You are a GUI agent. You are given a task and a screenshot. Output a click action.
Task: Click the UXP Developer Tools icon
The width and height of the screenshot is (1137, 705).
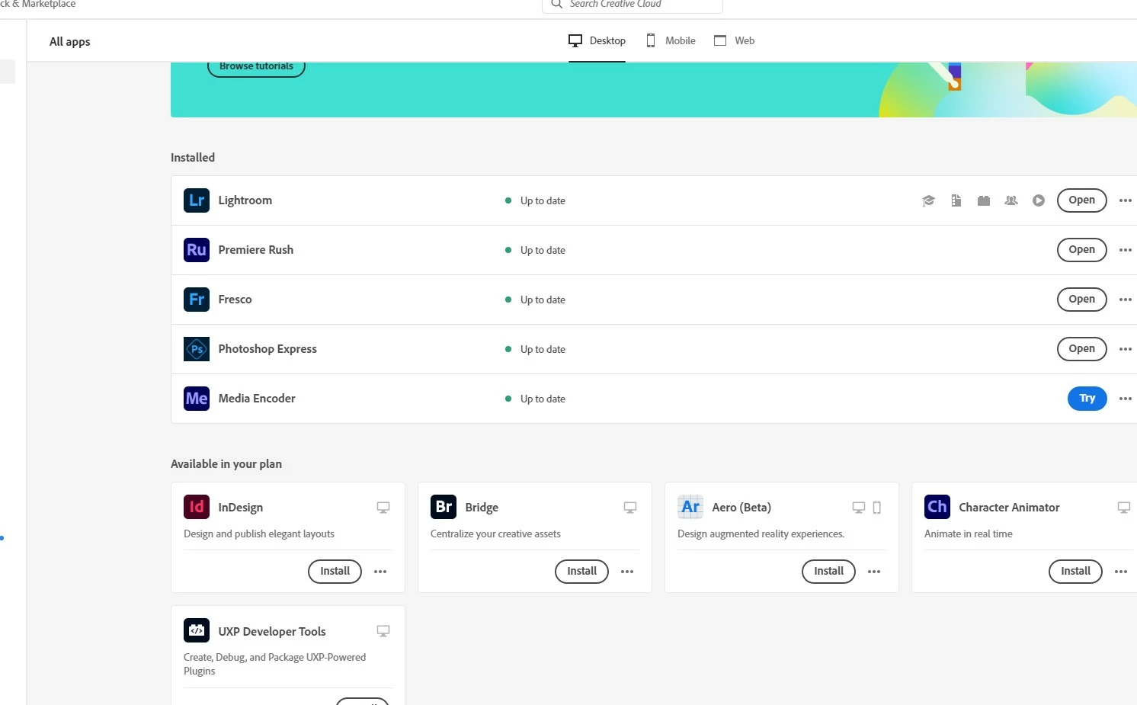point(197,630)
